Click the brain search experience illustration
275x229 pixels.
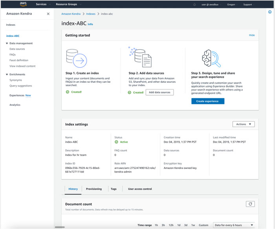coord(211,58)
